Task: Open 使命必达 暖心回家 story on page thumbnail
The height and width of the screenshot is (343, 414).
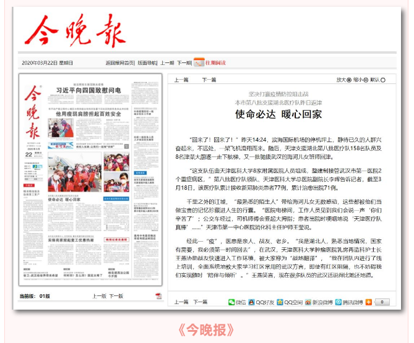Action: (x=64, y=200)
